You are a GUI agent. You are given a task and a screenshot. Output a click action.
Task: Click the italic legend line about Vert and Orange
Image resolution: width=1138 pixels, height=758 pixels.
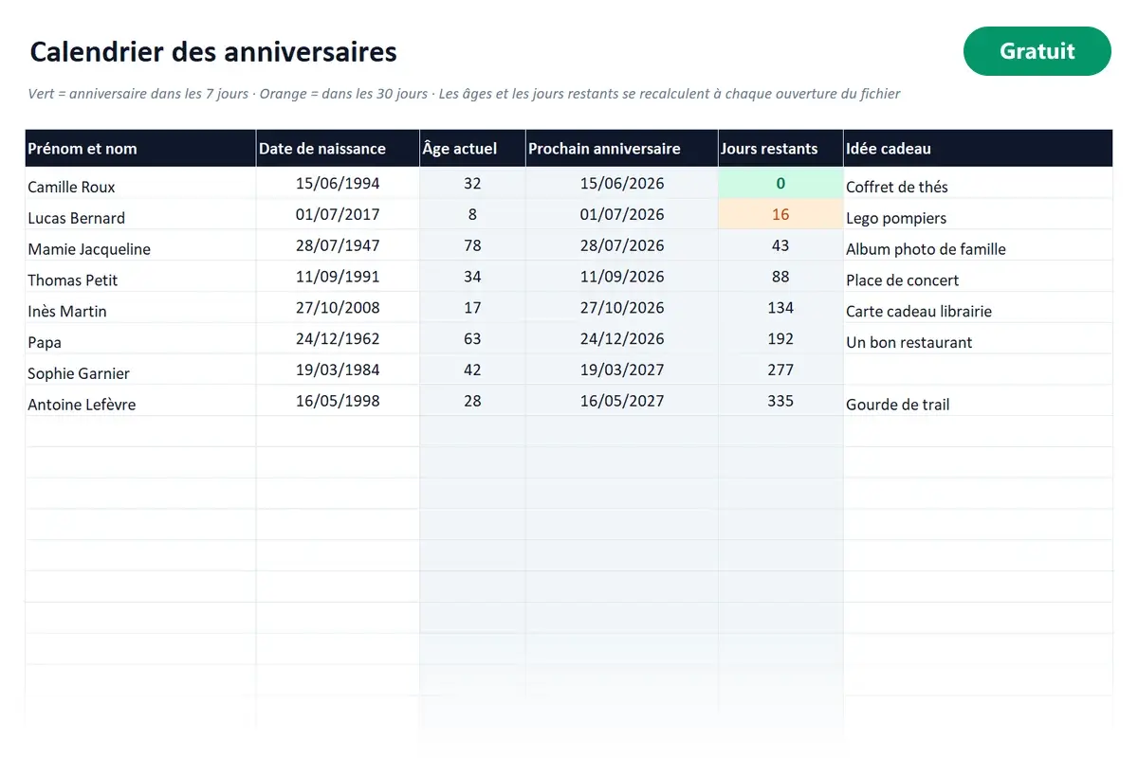465,94
